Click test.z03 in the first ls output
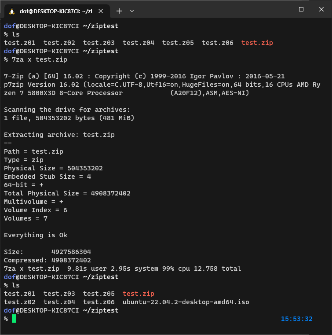The width and height of the screenshot is (332, 335). [x=99, y=43]
